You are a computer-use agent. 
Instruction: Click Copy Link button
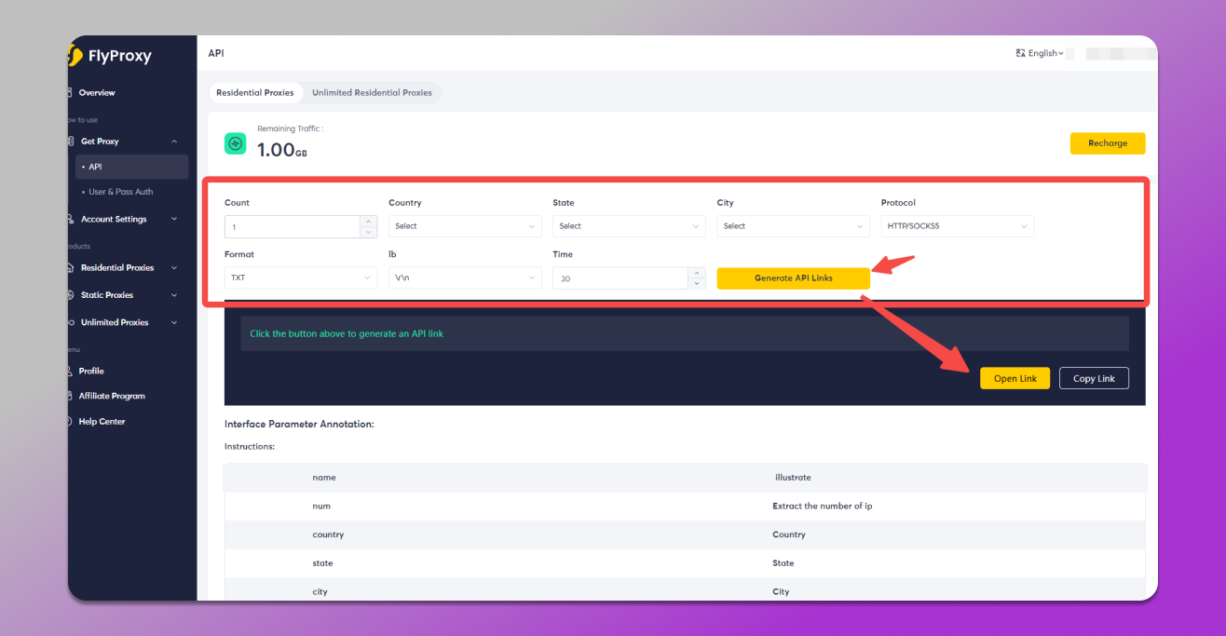click(1094, 378)
